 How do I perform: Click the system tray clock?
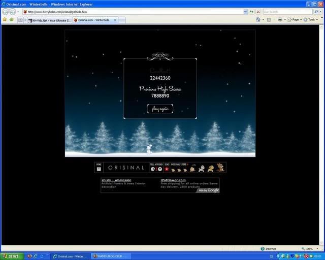point(317,256)
